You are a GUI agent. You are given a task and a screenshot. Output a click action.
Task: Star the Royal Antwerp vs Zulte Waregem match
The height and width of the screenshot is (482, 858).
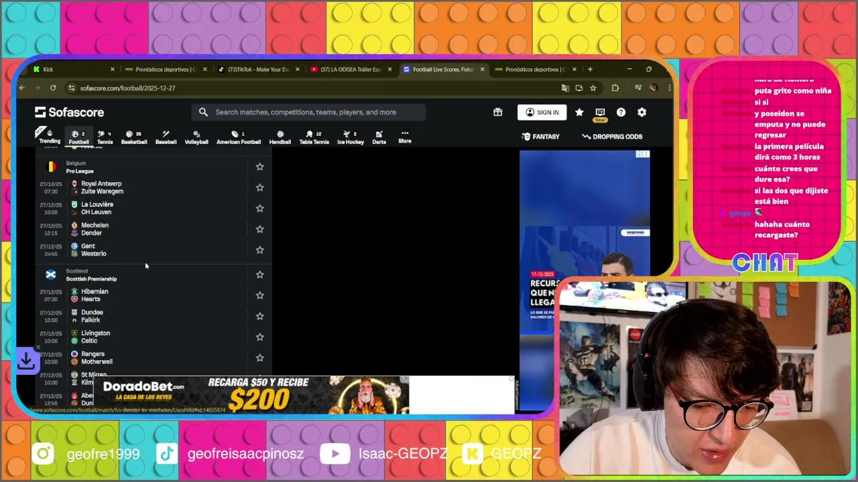[259, 187]
